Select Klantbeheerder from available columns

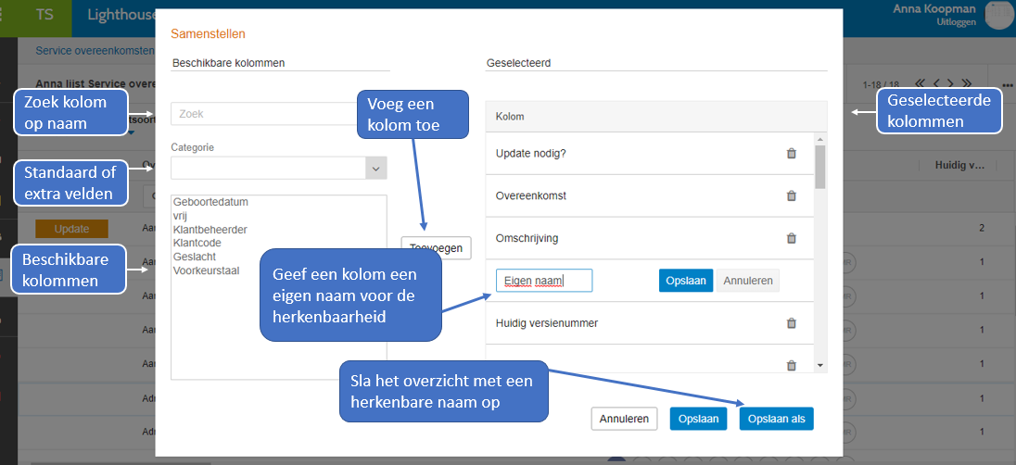tap(210, 230)
